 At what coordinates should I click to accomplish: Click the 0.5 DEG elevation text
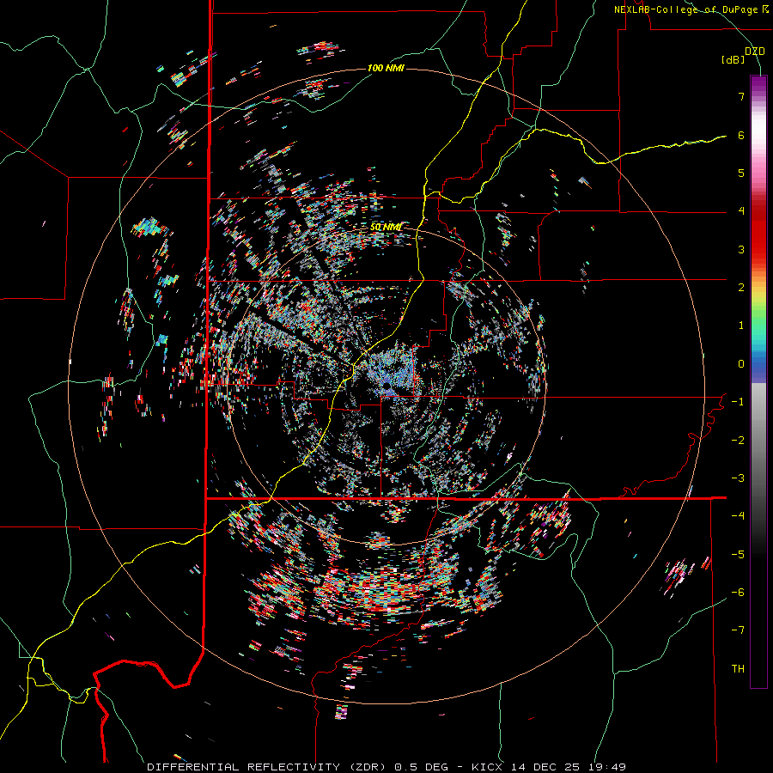tap(421, 767)
